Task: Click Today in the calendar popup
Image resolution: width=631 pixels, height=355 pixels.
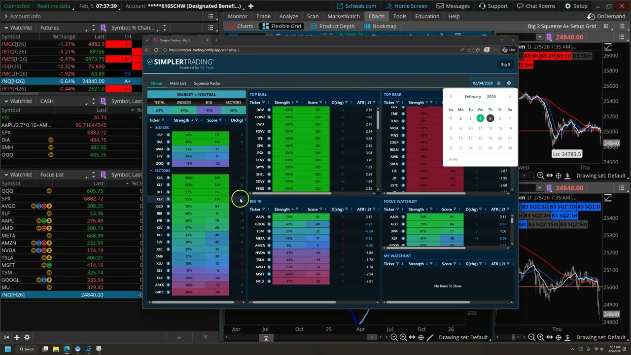Action: point(453,159)
